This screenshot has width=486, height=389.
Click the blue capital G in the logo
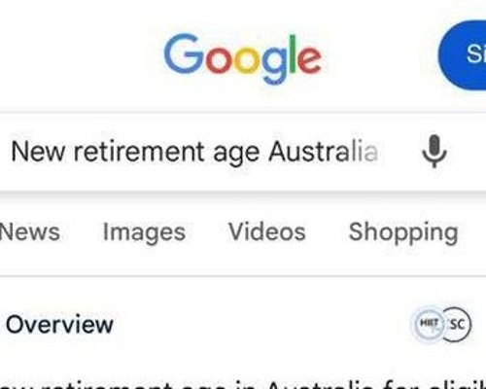click(184, 54)
